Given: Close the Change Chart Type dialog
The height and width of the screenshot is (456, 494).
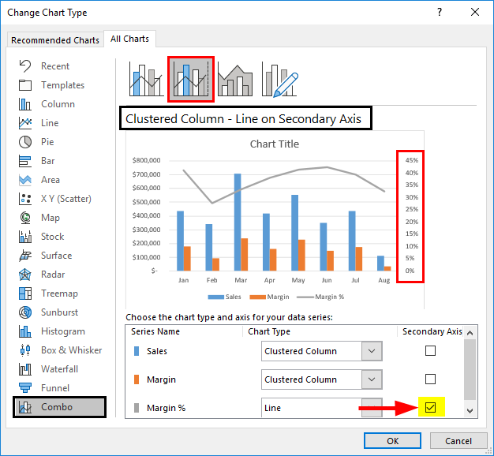Looking at the screenshot, I should [x=475, y=12].
